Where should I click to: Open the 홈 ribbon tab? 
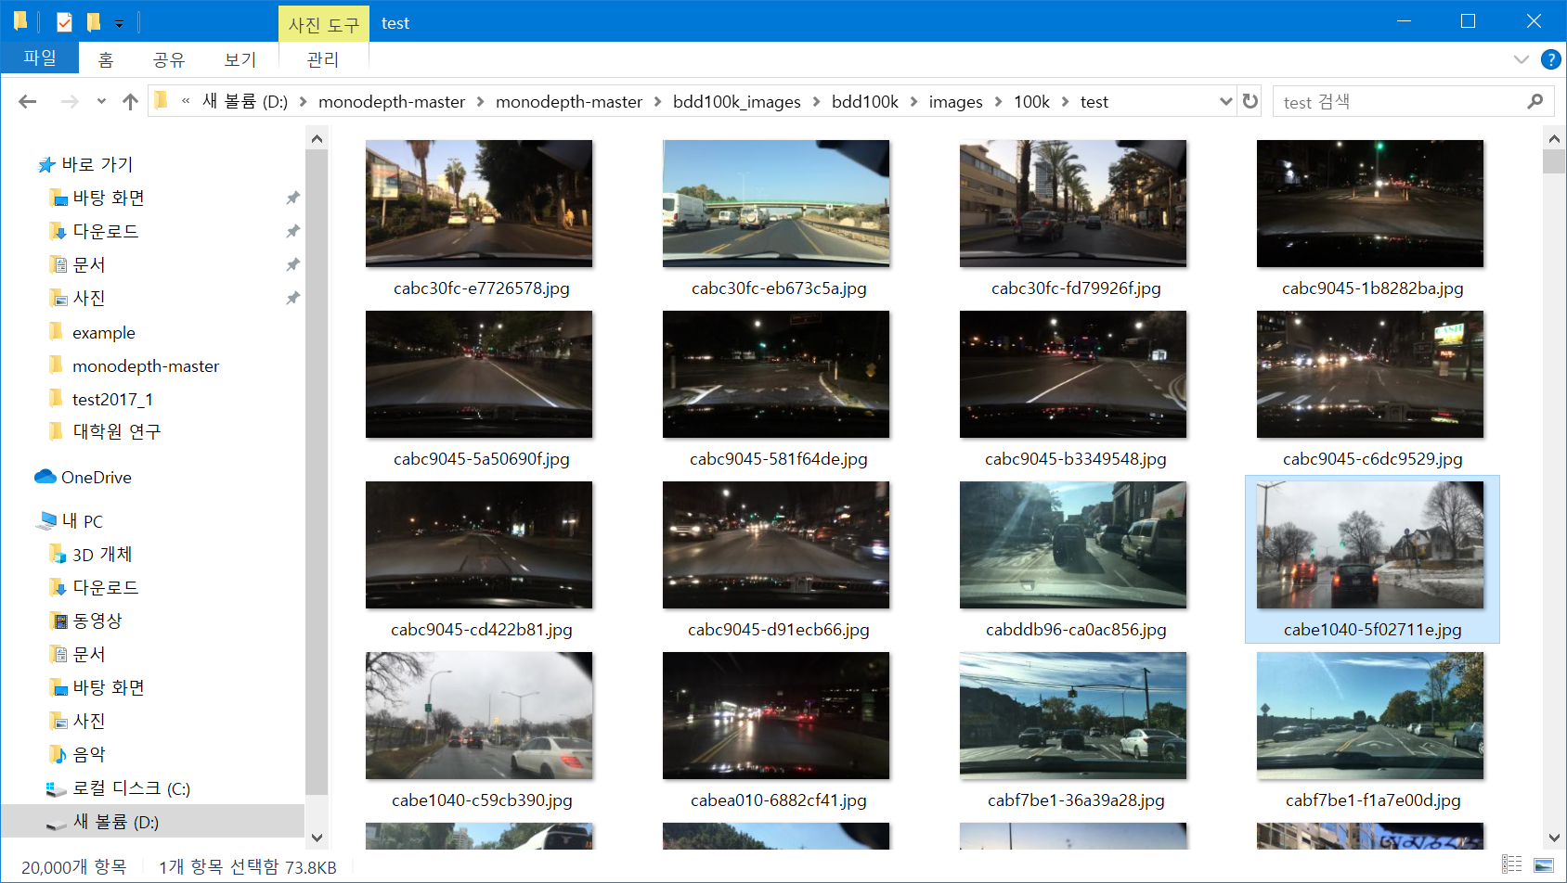[106, 59]
